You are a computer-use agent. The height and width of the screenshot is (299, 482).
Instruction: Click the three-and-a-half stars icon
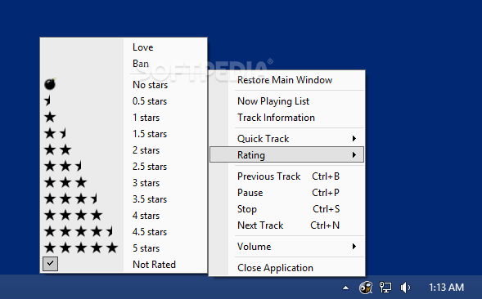click(x=71, y=199)
